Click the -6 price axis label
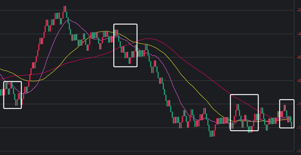This screenshot has height=155, width=301. pyautogui.click(x=298, y=57)
